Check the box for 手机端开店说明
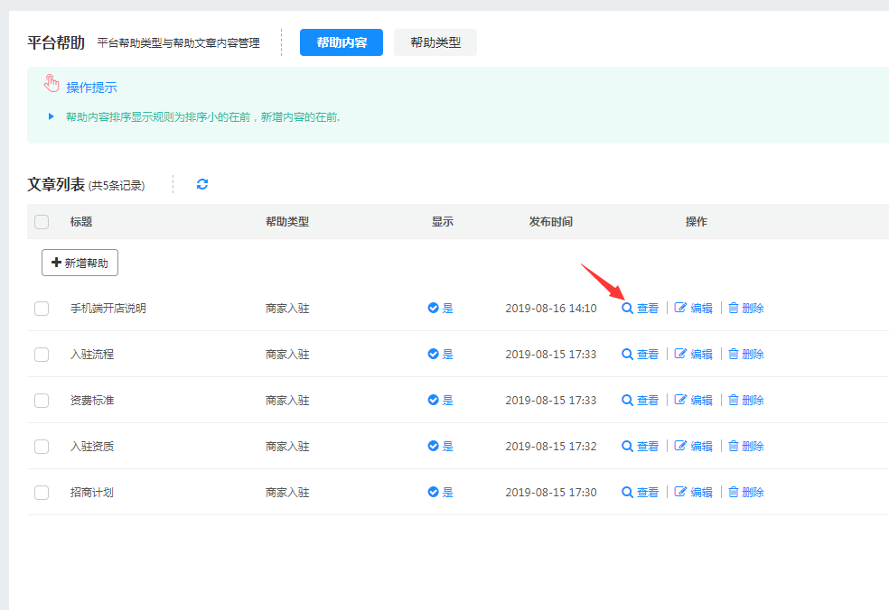The image size is (889, 610). click(x=42, y=309)
